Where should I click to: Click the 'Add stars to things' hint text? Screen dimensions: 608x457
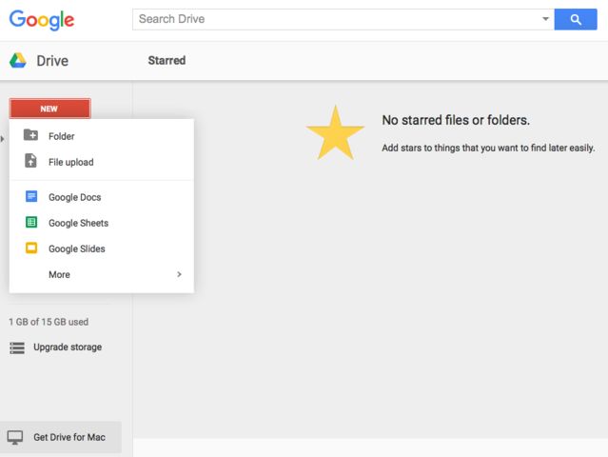(488, 148)
